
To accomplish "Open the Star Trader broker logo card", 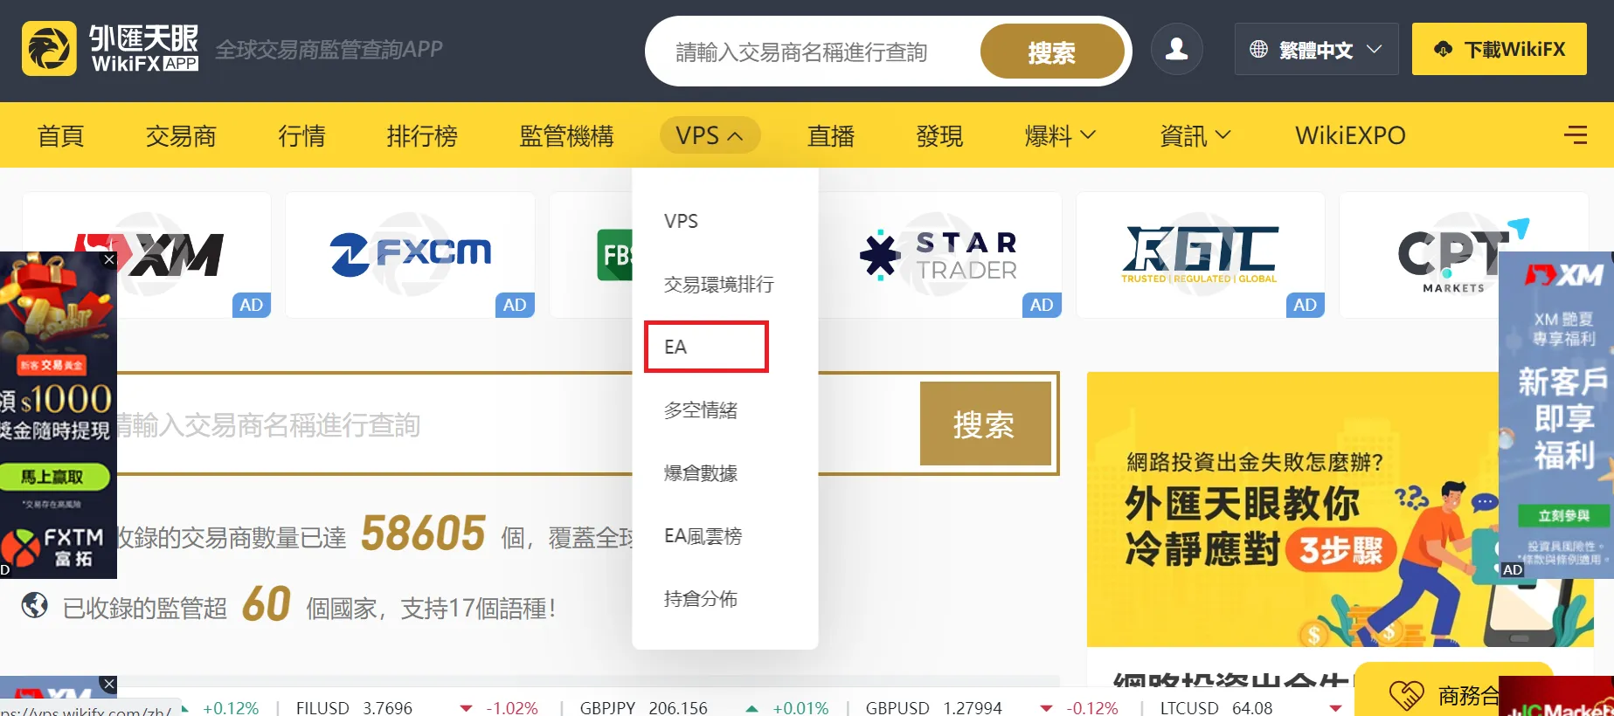I will point(939,255).
